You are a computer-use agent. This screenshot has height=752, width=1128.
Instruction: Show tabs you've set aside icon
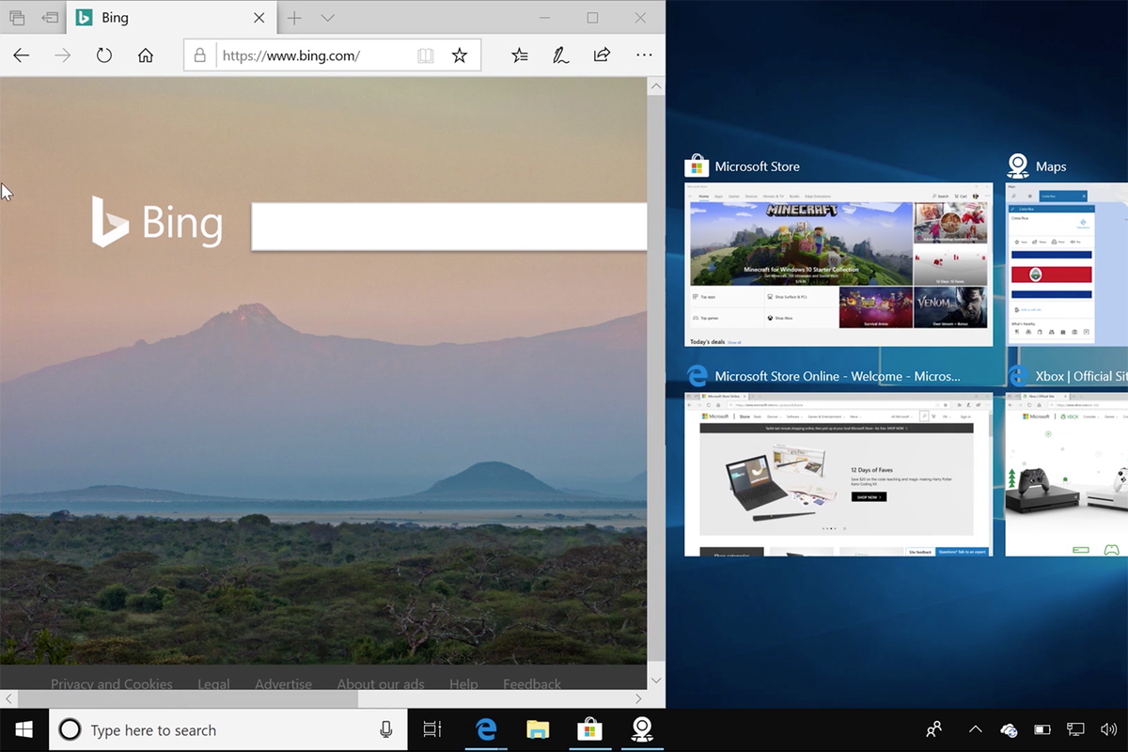[x=17, y=18]
